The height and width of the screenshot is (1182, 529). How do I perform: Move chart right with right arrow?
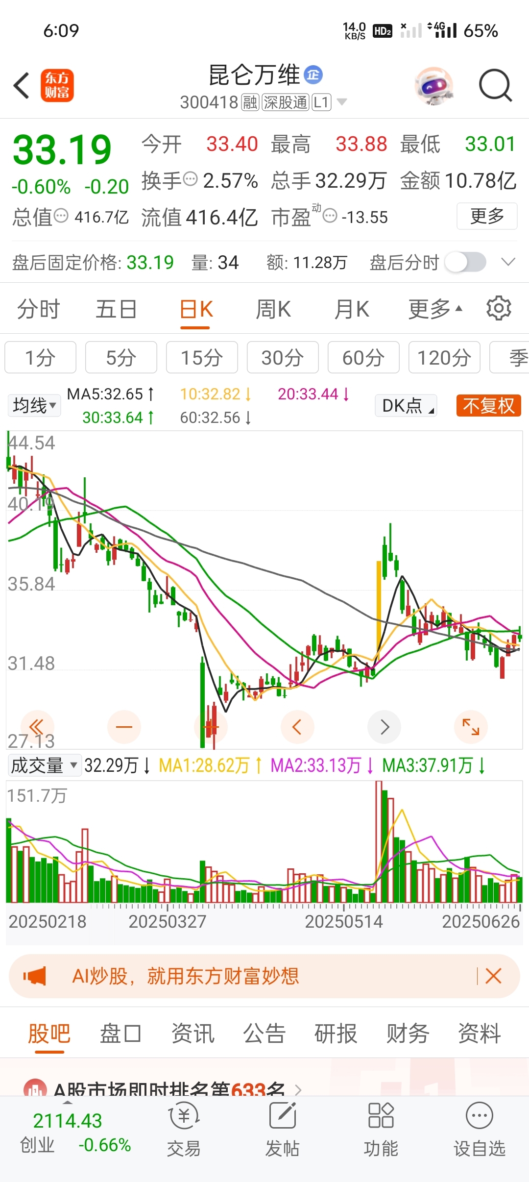[385, 727]
